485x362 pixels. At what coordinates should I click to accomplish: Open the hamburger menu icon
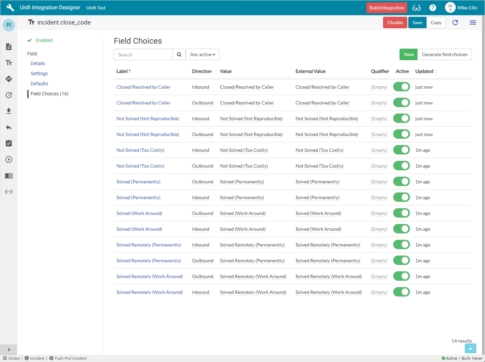click(x=473, y=22)
